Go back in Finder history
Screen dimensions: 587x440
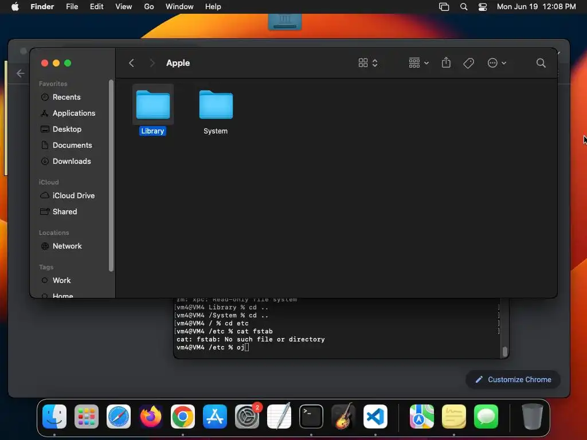131,63
